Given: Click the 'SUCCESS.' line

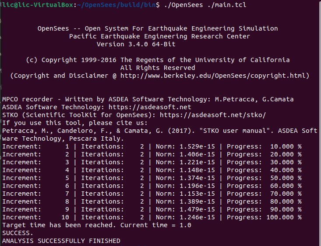Looking at the screenshot, I should pos(18,233).
